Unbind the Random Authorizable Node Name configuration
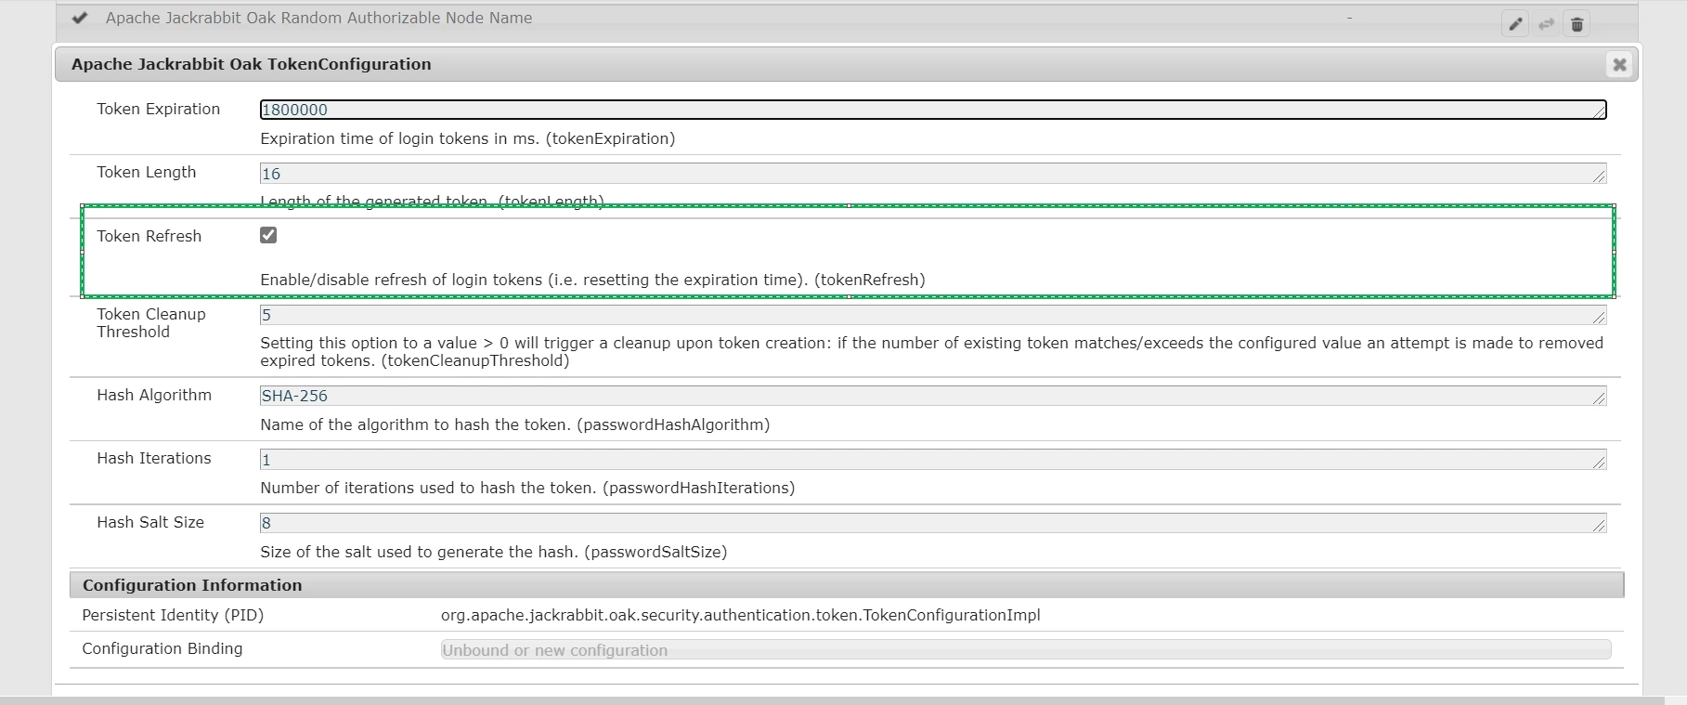 point(1546,24)
